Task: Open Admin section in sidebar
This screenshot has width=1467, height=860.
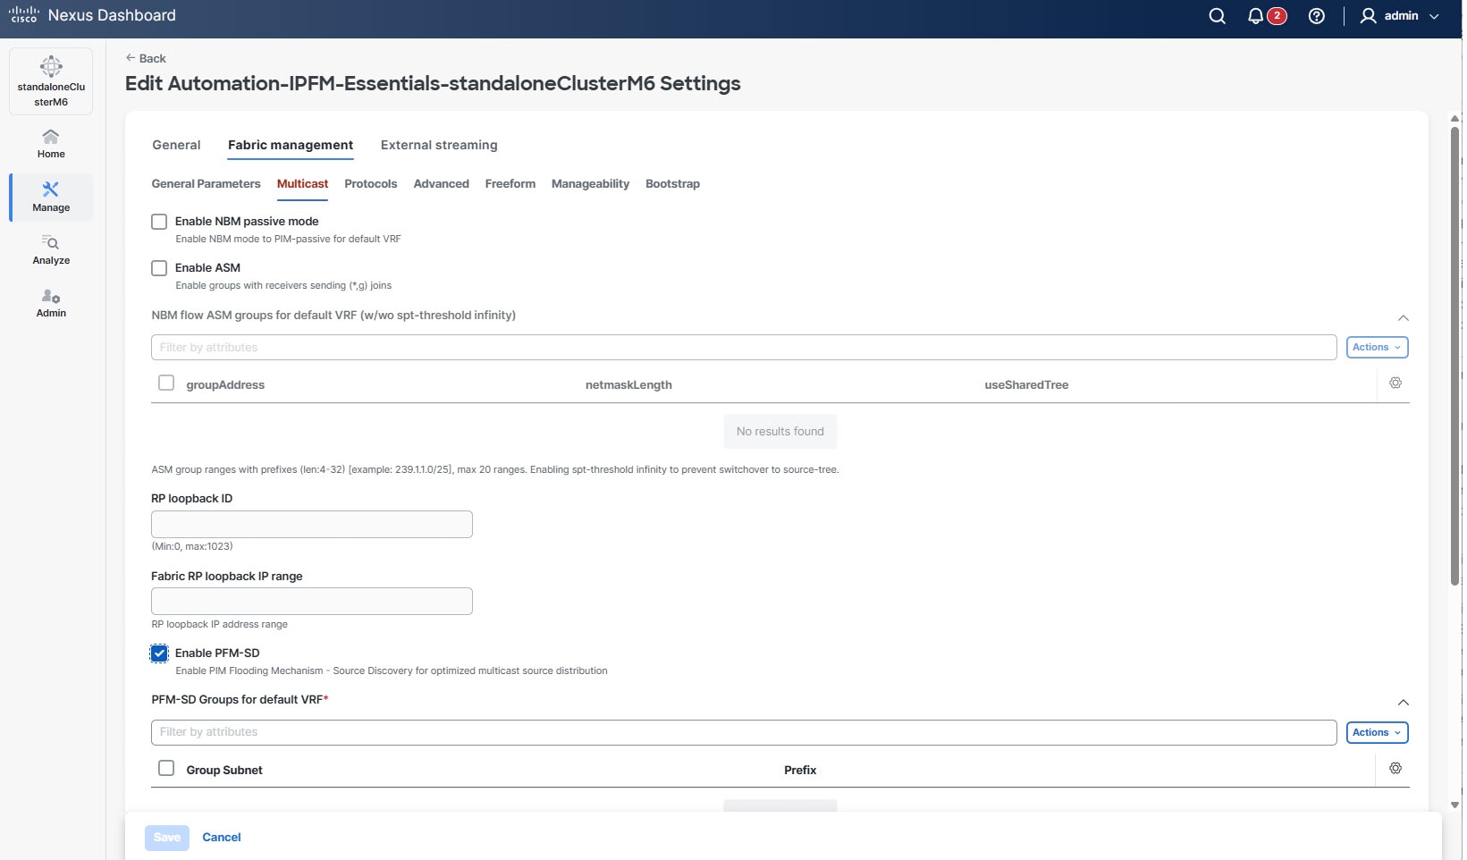Action: pyautogui.click(x=51, y=303)
